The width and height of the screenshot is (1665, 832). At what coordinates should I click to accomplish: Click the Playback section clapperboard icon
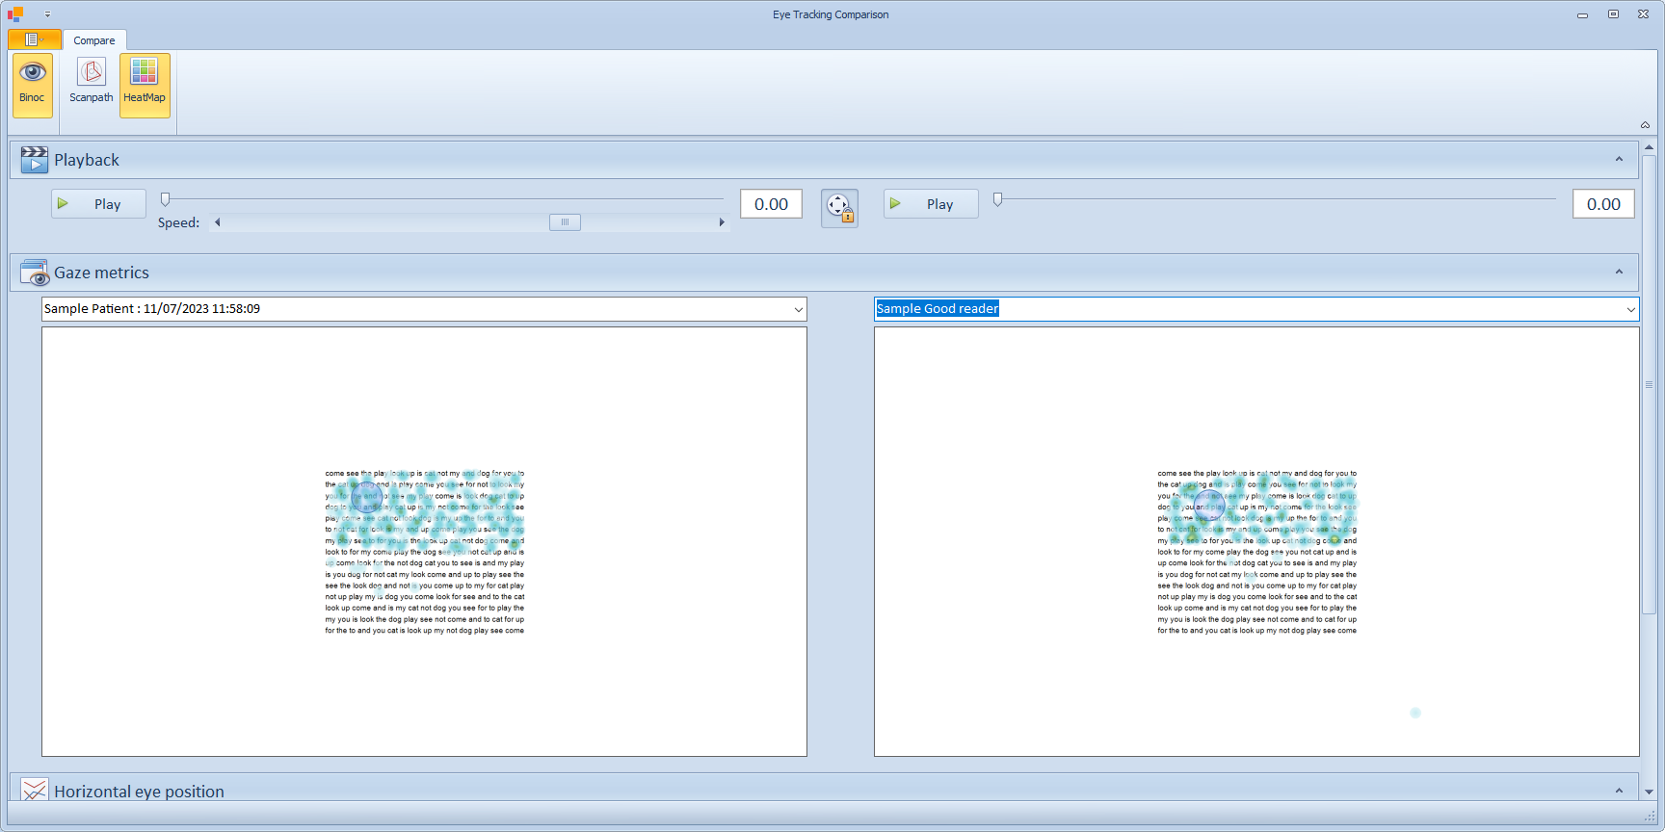pos(34,160)
